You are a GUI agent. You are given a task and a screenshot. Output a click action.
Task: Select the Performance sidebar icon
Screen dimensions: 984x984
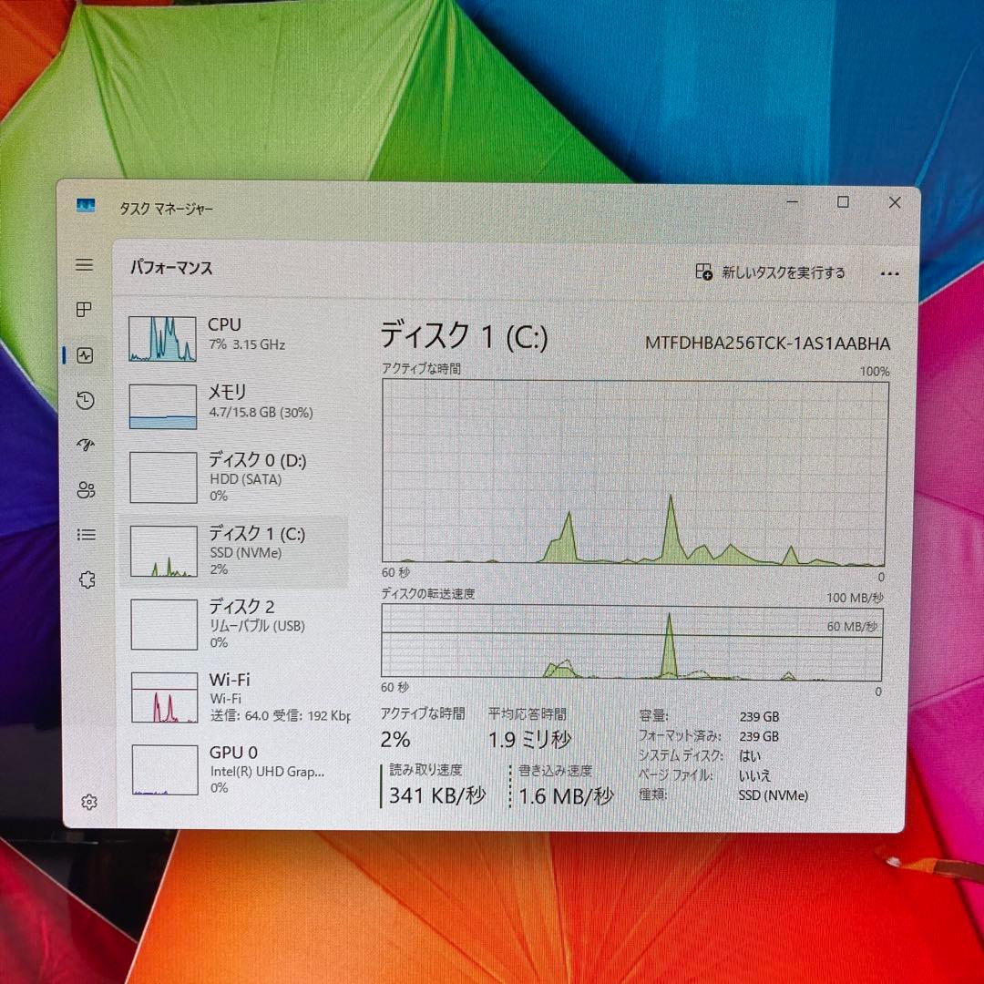(x=85, y=354)
